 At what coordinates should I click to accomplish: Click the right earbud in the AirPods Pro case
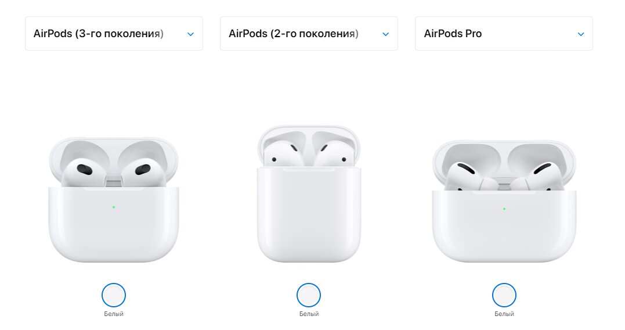coord(538,175)
